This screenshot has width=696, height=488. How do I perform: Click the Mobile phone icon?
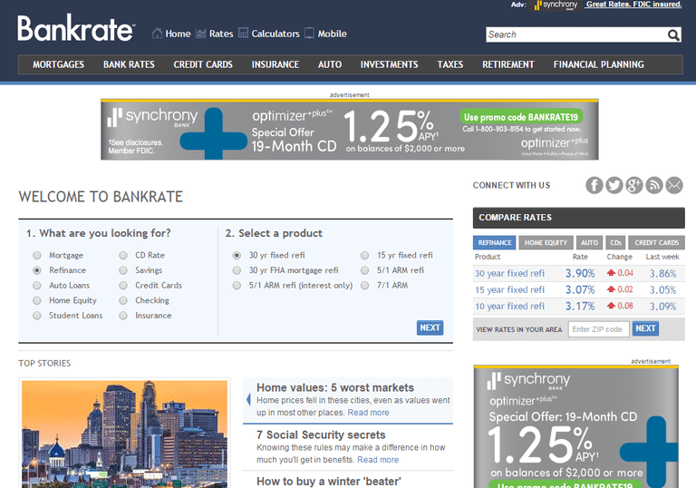click(309, 34)
